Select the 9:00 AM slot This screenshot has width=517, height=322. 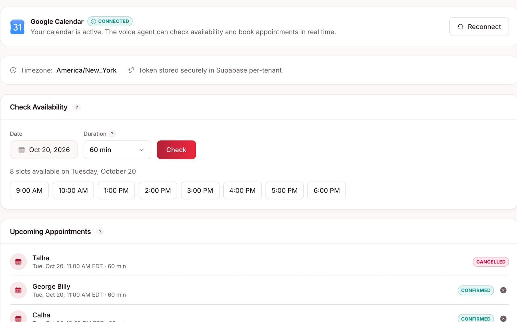(x=29, y=190)
